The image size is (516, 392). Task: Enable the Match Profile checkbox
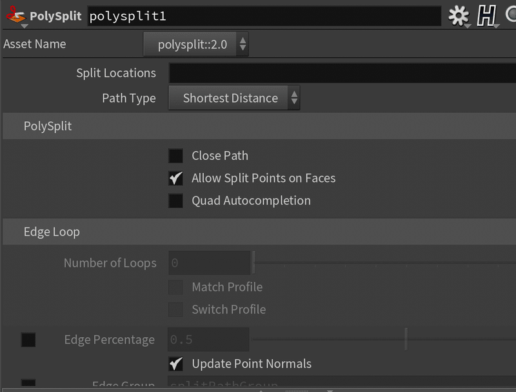click(x=175, y=287)
